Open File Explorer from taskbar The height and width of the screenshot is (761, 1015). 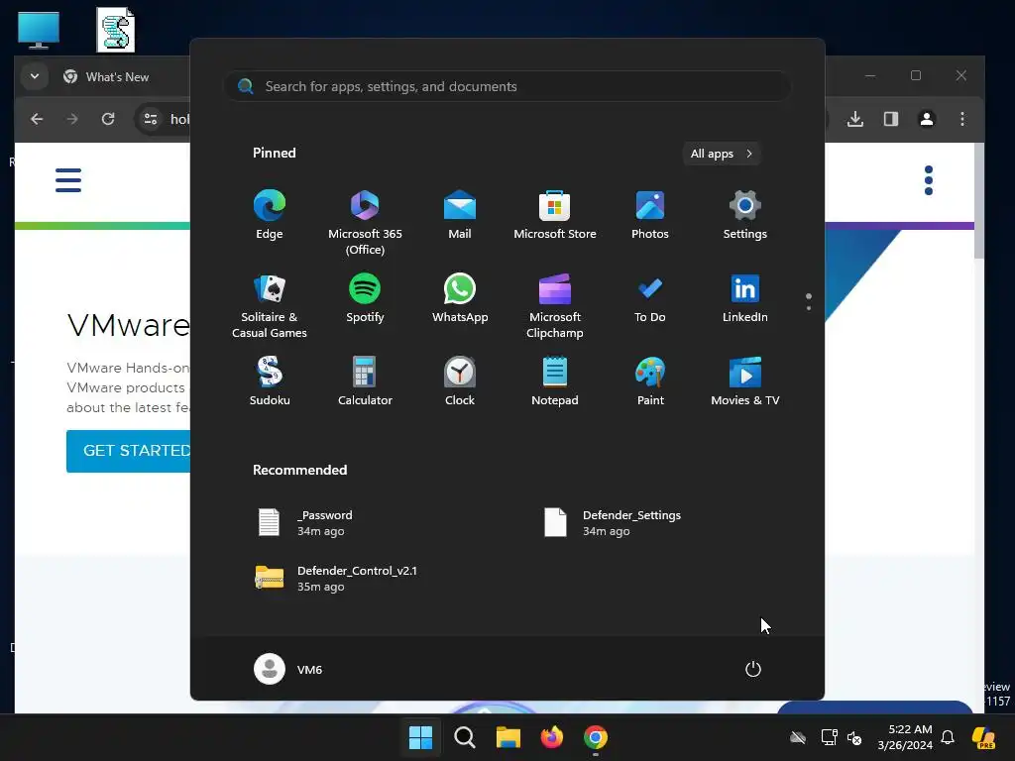tap(508, 737)
